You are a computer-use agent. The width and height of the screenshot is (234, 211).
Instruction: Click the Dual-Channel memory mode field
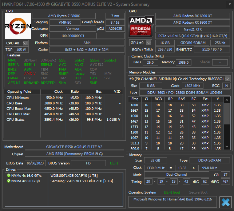pos(177,175)
